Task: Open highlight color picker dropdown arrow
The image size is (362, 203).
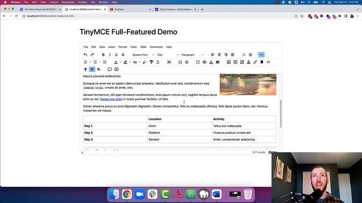Action: pyautogui.click(x=130, y=62)
